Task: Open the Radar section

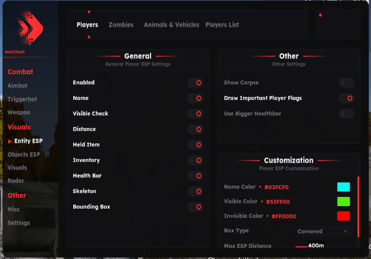Action: 16,181
